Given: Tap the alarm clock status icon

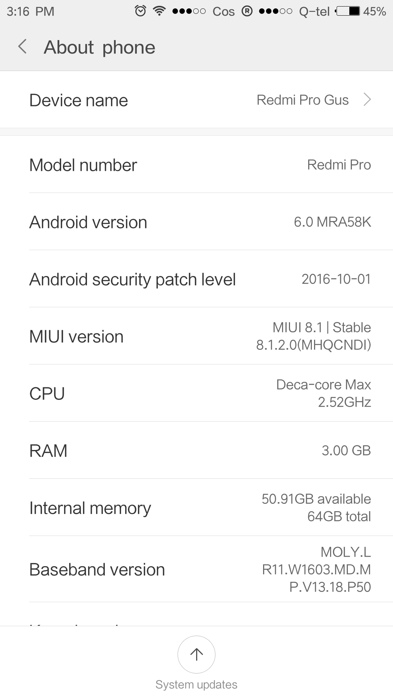Looking at the screenshot, I should point(140,11).
